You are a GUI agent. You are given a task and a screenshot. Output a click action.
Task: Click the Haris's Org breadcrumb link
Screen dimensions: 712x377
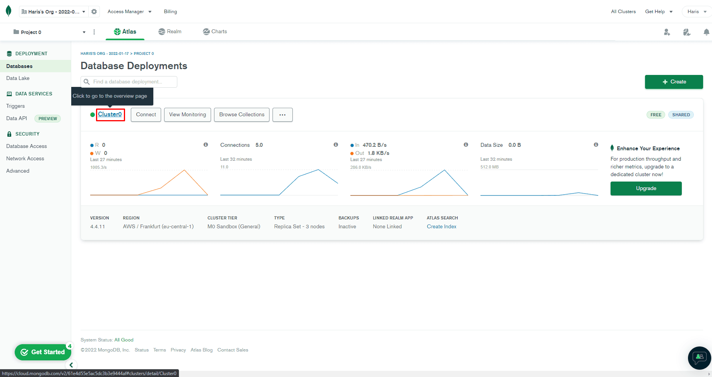pyautogui.click(x=105, y=54)
